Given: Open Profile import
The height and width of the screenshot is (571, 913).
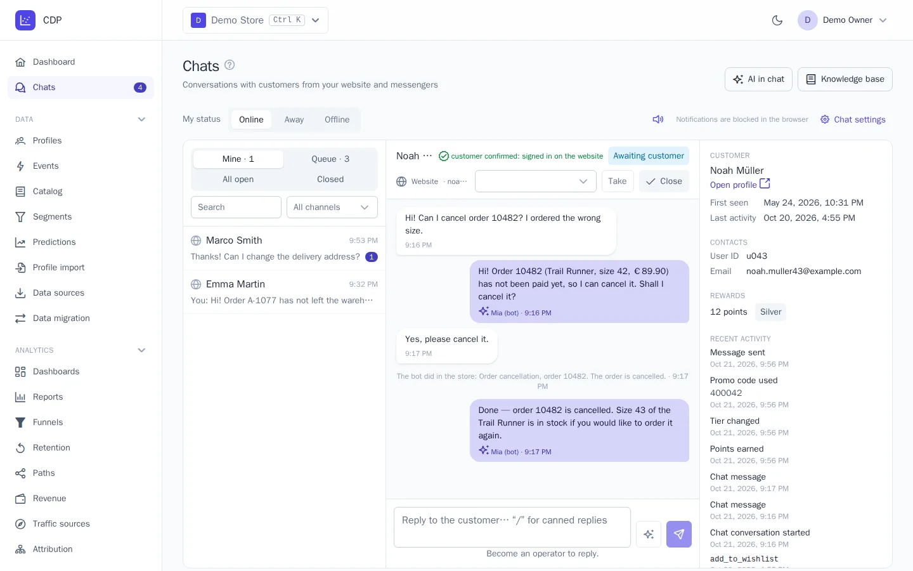Looking at the screenshot, I should [81, 268].
